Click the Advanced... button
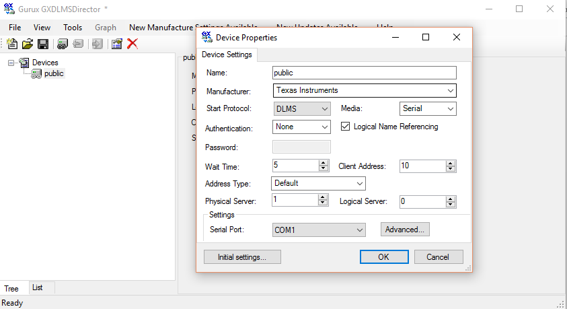This screenshot has height=309, width=567. (x=405, y=230)
